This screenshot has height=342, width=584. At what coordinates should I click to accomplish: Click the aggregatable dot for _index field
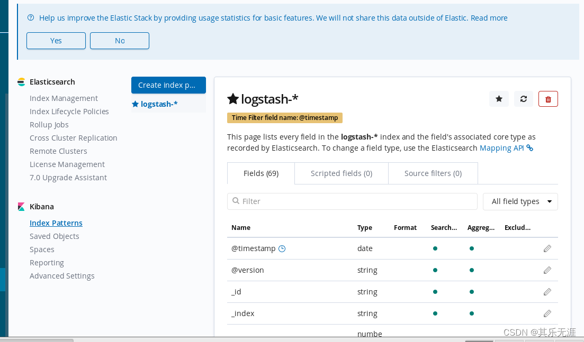[x=471, y=313]
